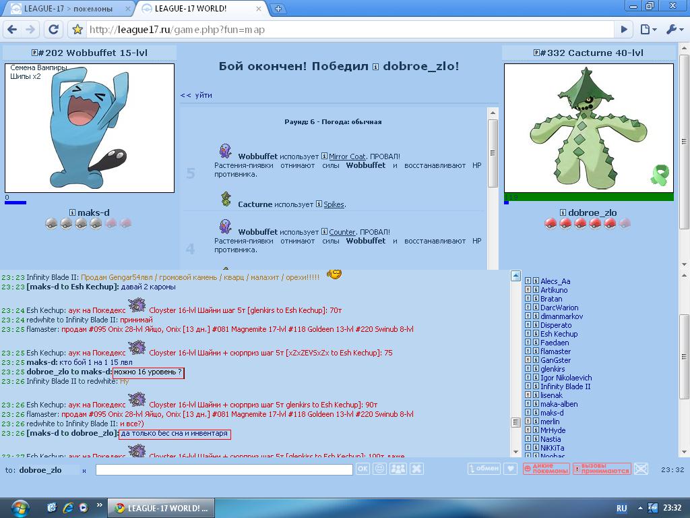The image size is (690, 518).
Task: Click info icon beside Counter move
Action: click(324, 232)
